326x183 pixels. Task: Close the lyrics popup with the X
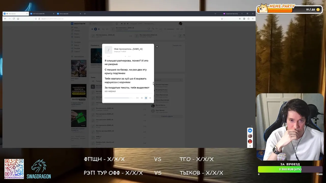tap(157, 47)
